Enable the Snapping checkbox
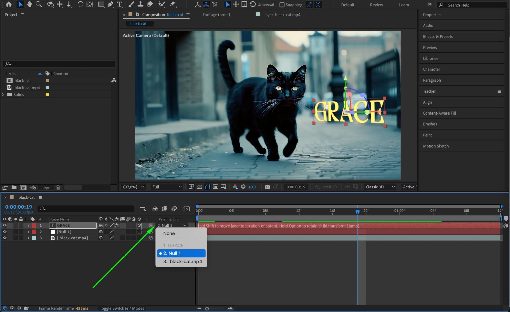The height and width of the screenshot is (312, 510). [x=282, y=5]
